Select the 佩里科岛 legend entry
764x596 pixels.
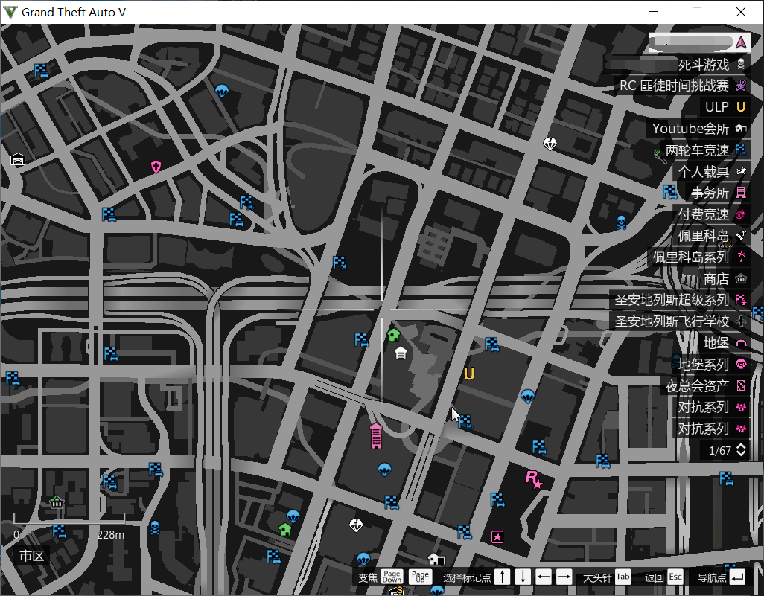point(711,236)
